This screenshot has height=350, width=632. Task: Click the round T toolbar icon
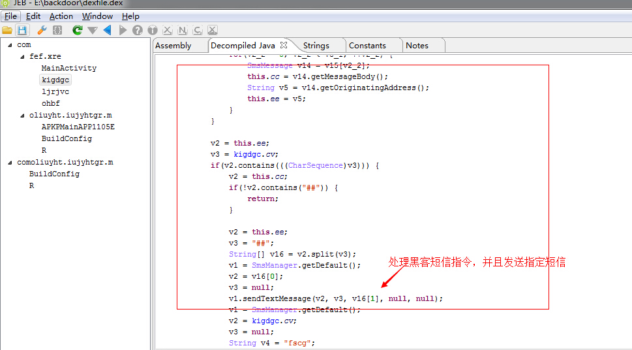tap(153, 30)
